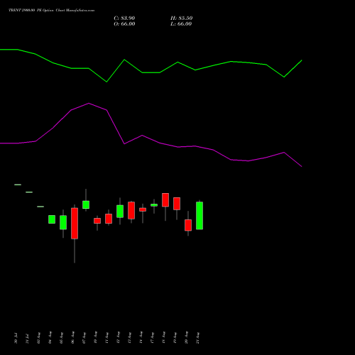
Task: Select the open value "O: 66.00"
Action: pyautogui.click(x=124, y=24)
